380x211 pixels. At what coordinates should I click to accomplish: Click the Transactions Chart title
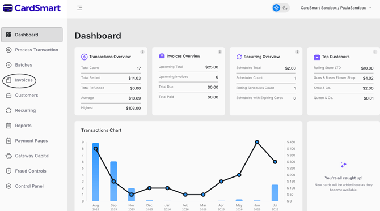(x=102, y=130)
